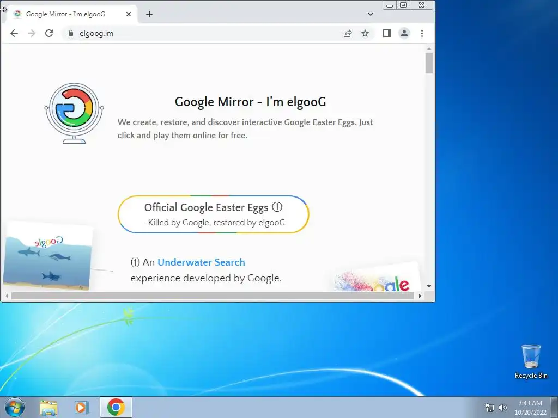Click the Official Google Easter Eggs banner
Image resolution: width=558 pixels, height=418 pixels.
click(x=213, y=214)
